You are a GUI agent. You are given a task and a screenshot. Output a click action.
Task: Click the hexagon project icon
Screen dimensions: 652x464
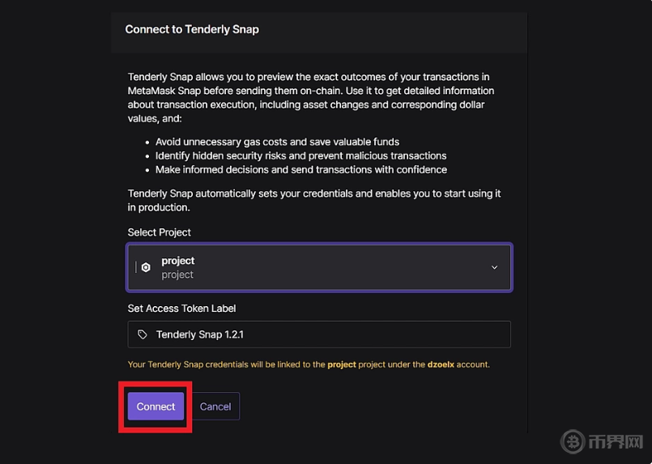coord(146,267)
